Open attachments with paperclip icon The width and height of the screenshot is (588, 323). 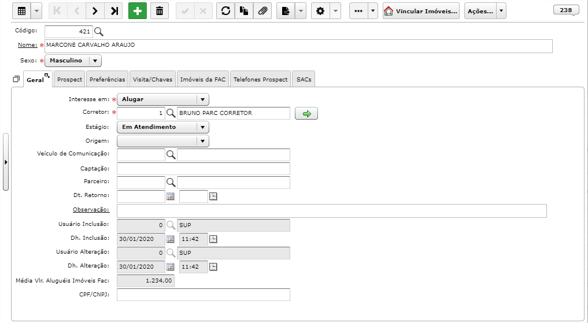pos(262,11)
